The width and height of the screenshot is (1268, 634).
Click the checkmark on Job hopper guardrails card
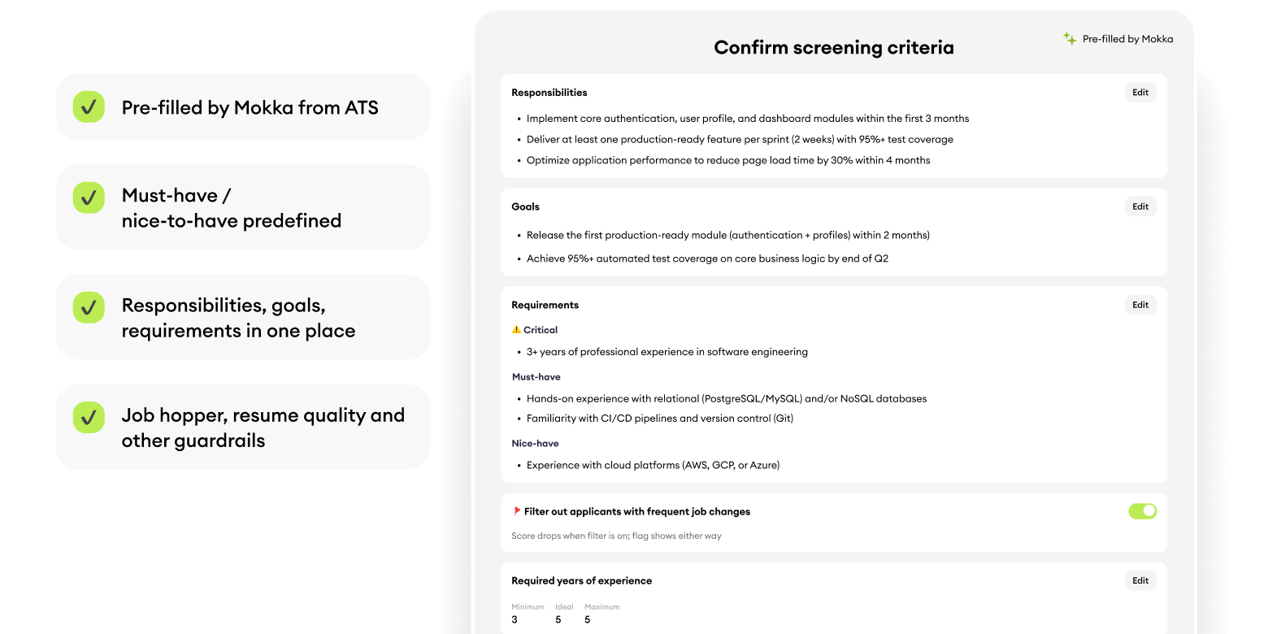point(89,415)
